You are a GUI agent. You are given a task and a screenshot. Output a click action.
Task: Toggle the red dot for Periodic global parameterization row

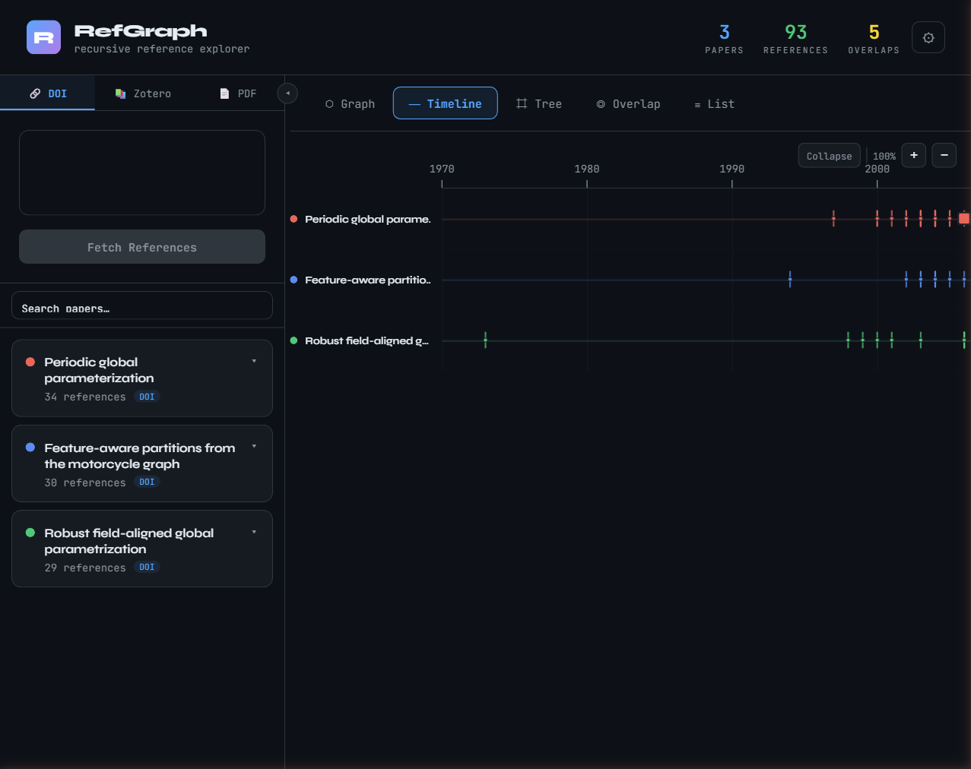[293, 218]
